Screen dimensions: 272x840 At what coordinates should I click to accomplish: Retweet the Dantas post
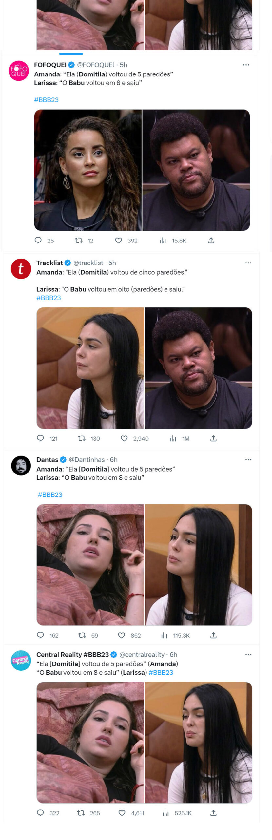point(82,635)
